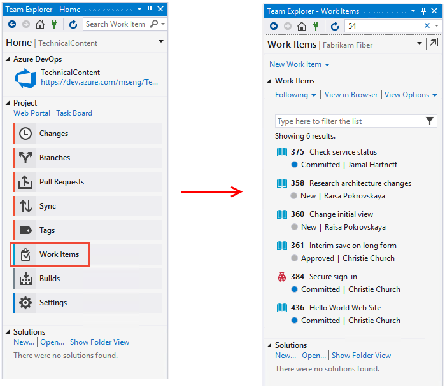Open Tags tile
The image size is (445, 388).
pyautogui.click(x=88, y=230)
